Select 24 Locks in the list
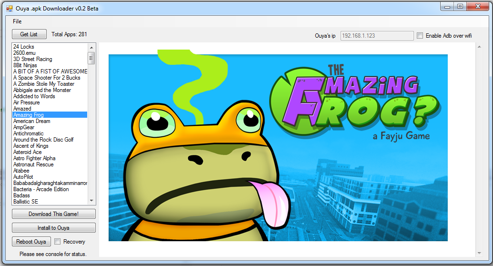Viewport: 493px width, 266px height. coord(50,47)
